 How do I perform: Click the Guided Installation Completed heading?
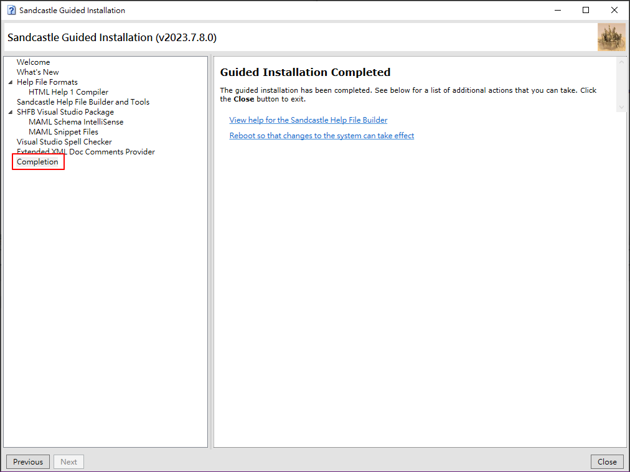[306, 72]
